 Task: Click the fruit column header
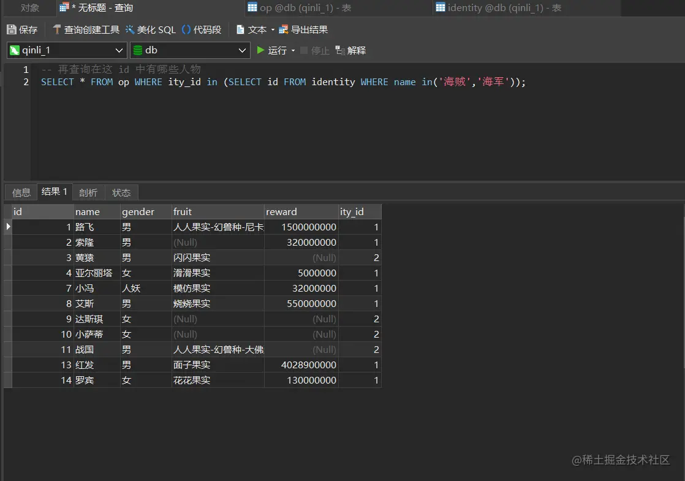[218, 212]
